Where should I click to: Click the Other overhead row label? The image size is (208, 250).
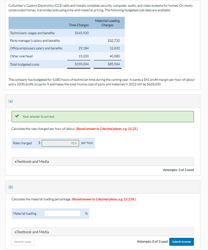pos(21,56)
